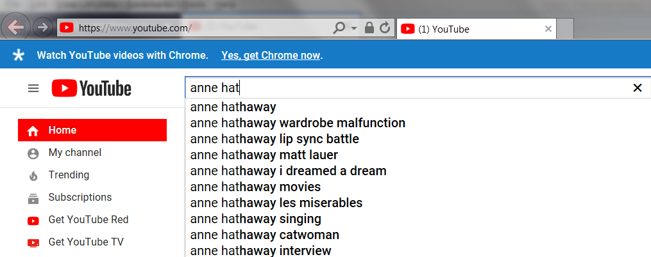Click inside the YouTube search field
The width and height of the screenshot is (651, 257).
(x=407, y=88)
